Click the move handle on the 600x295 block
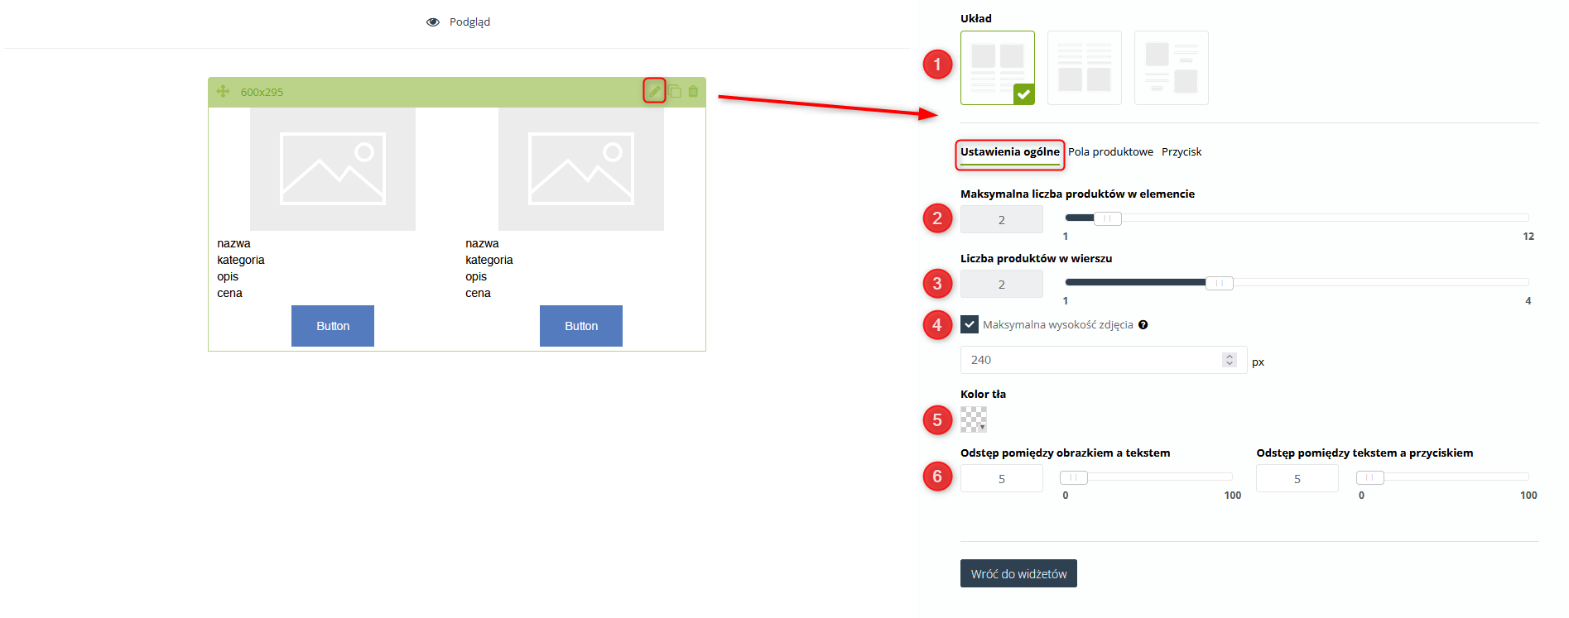The width and height of the screenshot is (1569, 618). 223,92
